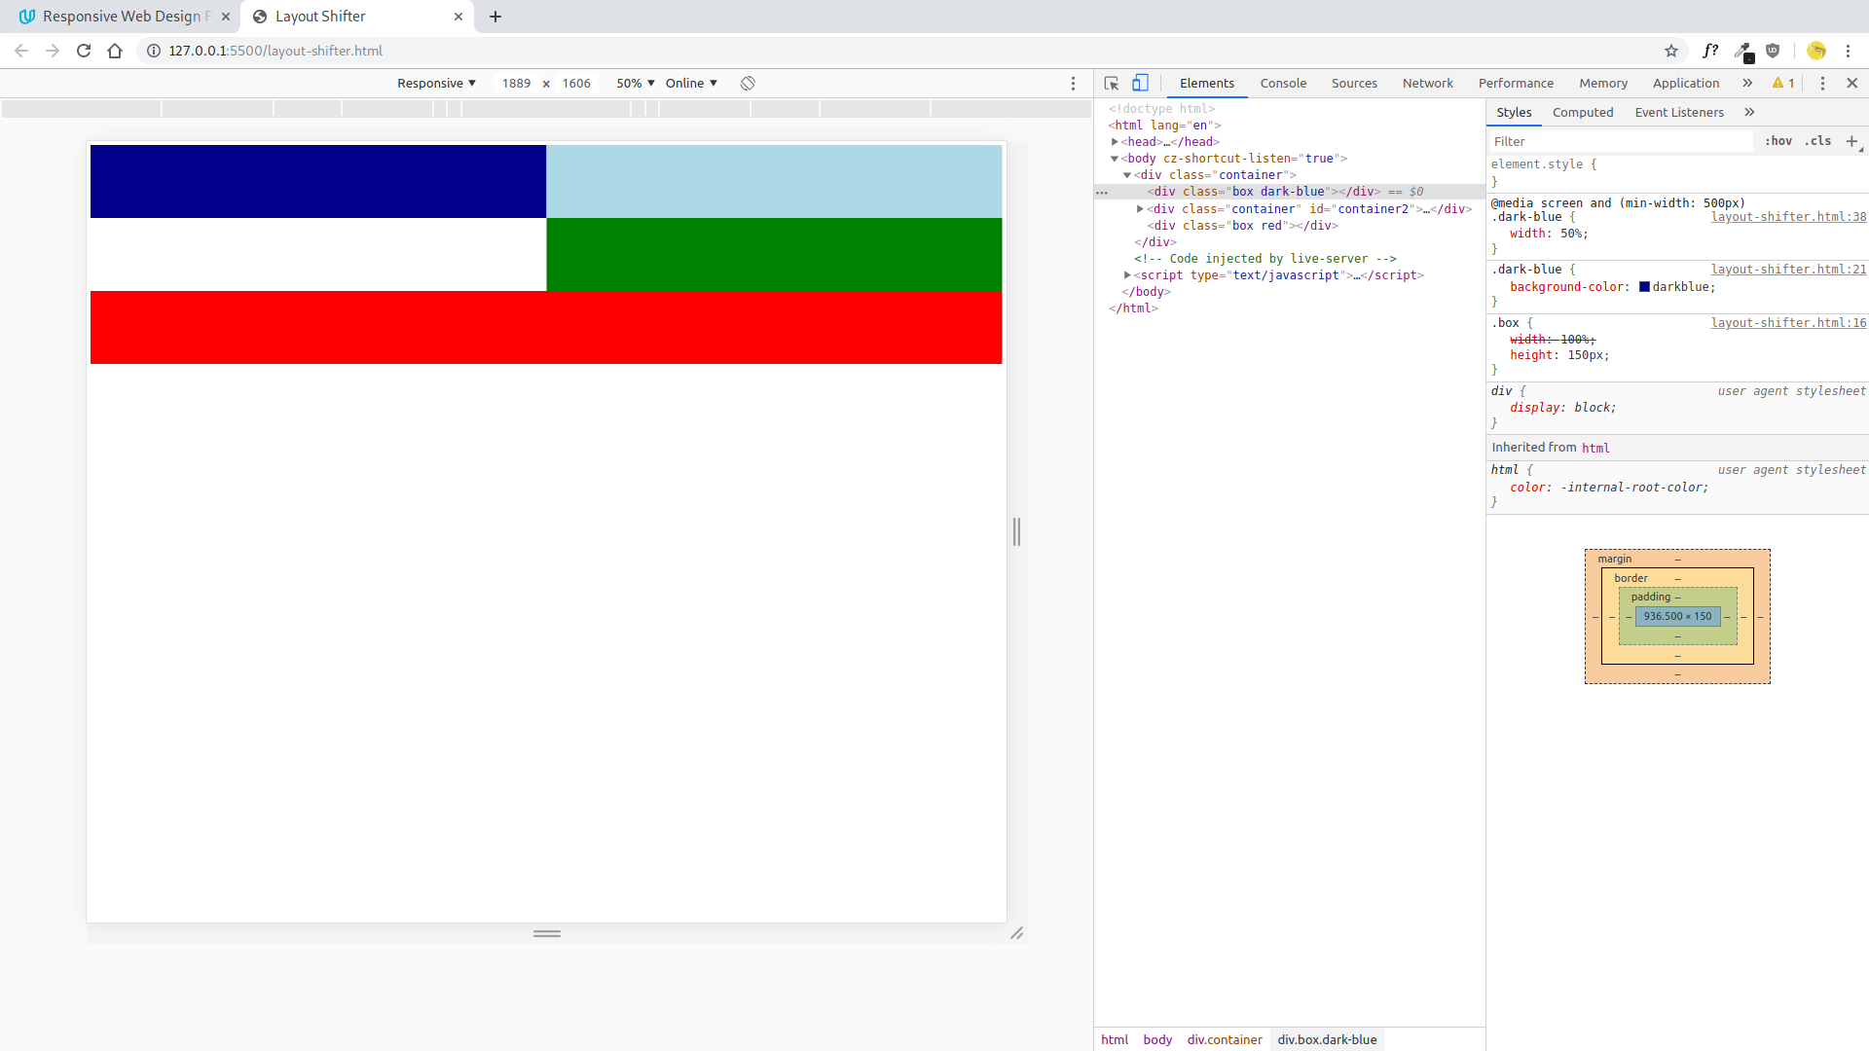
Task: Focus the styles Filter input field
Action: tap(1621, 141)
